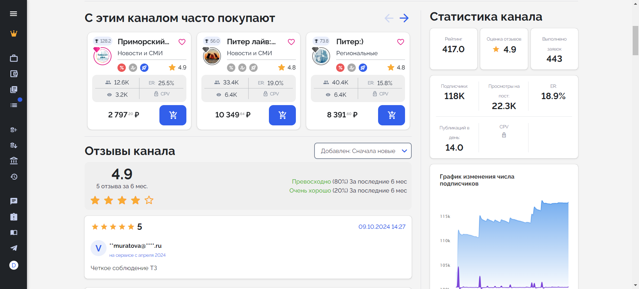Image resolution: width=639 pixels, height=289 pixels.
Task: Click the review date 09.10.2024 14:27
Action: (382, 227)
